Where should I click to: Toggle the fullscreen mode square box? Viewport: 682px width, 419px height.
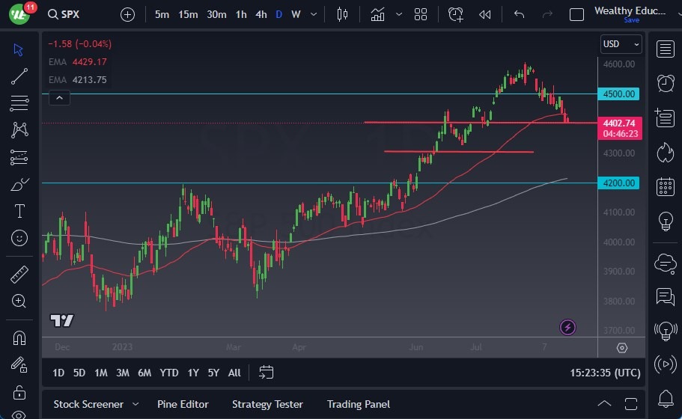[x=576, y=14]
